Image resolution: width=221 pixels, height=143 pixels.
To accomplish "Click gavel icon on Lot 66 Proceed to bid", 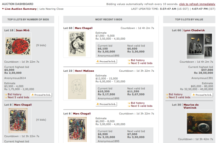I will [194, 95].
